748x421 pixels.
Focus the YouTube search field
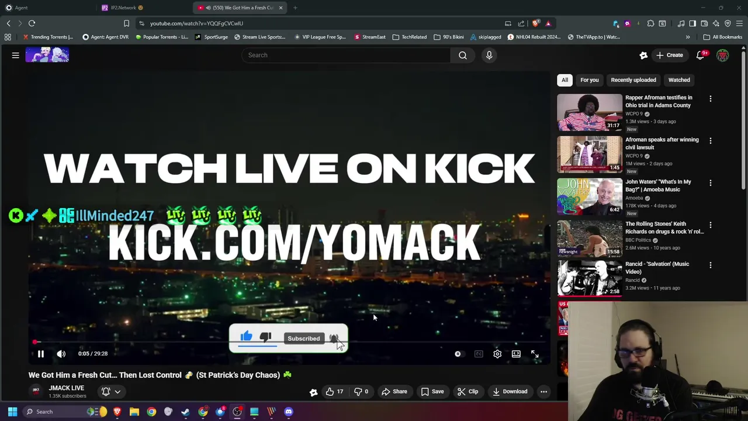pos(346,55)
